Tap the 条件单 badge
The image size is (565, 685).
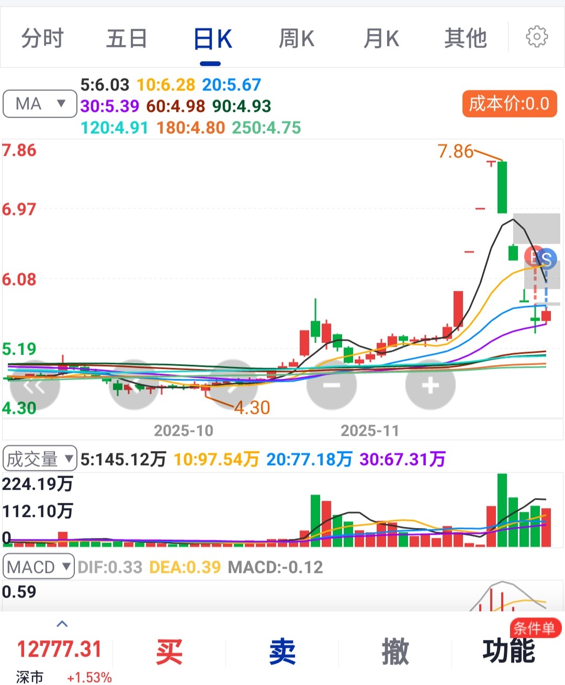(x=535, y=628)
